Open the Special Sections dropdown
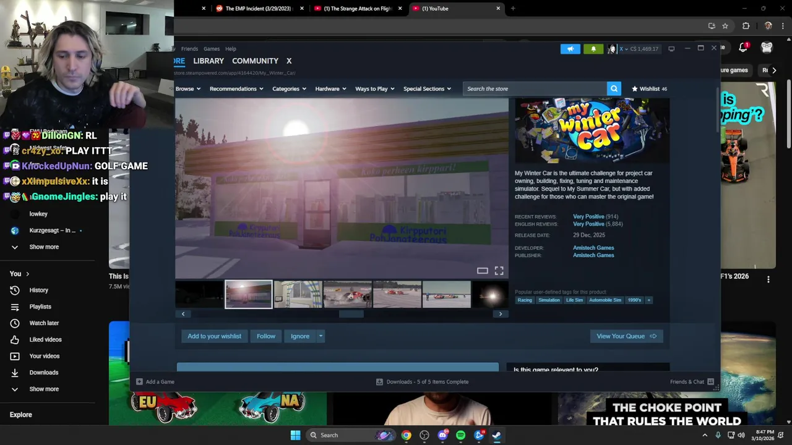Screen dimensions: 792x445 [x=428, y=89]
